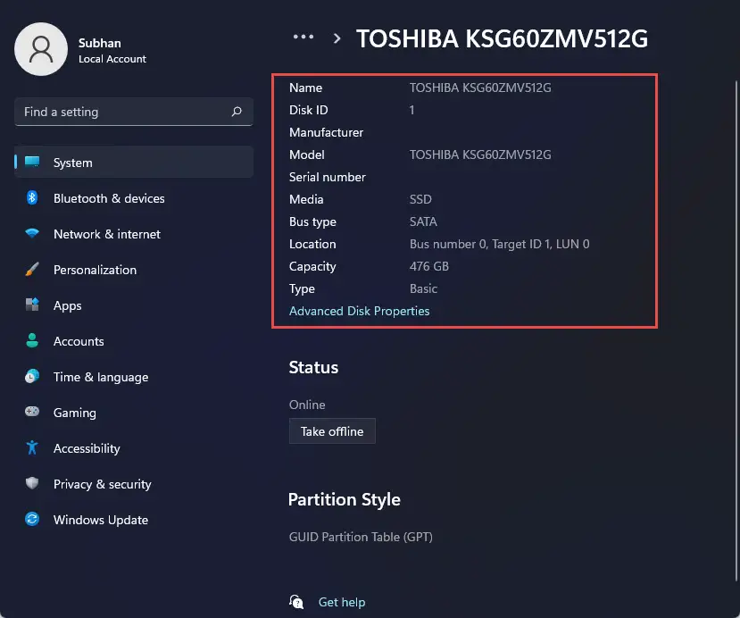
Task: Click the Partition Style heading
Action: [345, 499]
